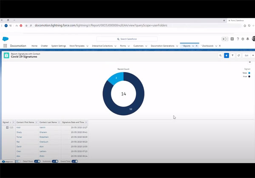This screenshot has width=255, height=178.
Task: Click the Edit report button
Action: (x=246, y=56)
